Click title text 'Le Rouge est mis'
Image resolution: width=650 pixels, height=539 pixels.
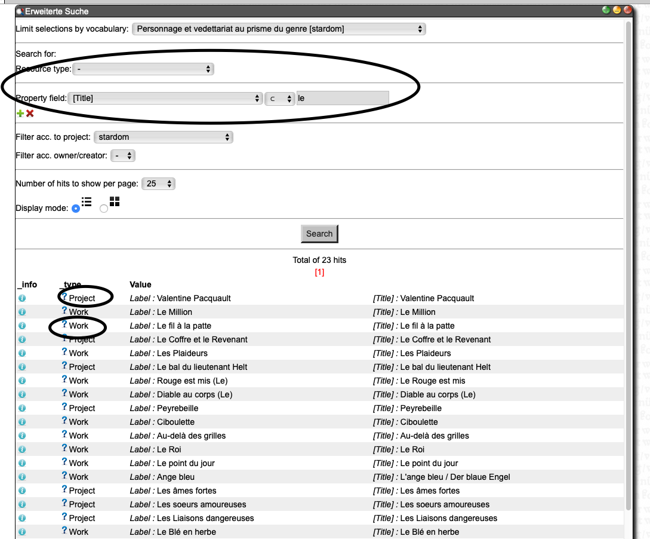tap(432, 381)
